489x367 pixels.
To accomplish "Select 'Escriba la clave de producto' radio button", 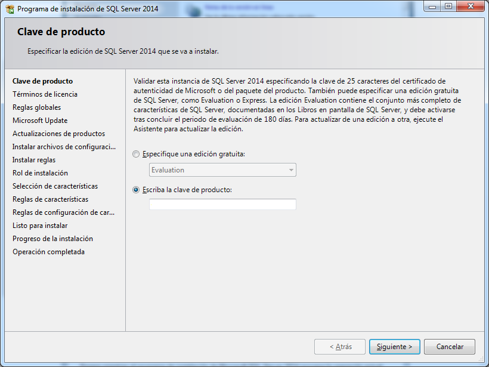I will (x=136, y=190).
